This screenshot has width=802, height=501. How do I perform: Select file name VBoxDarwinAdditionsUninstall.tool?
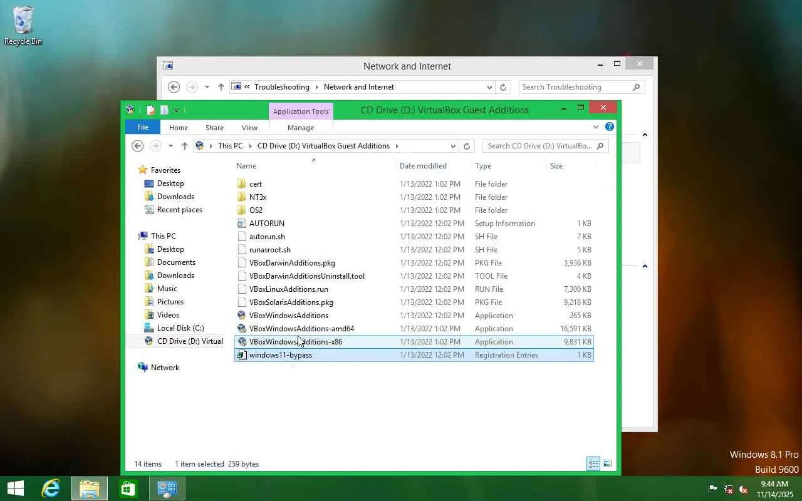coord(307,276)
